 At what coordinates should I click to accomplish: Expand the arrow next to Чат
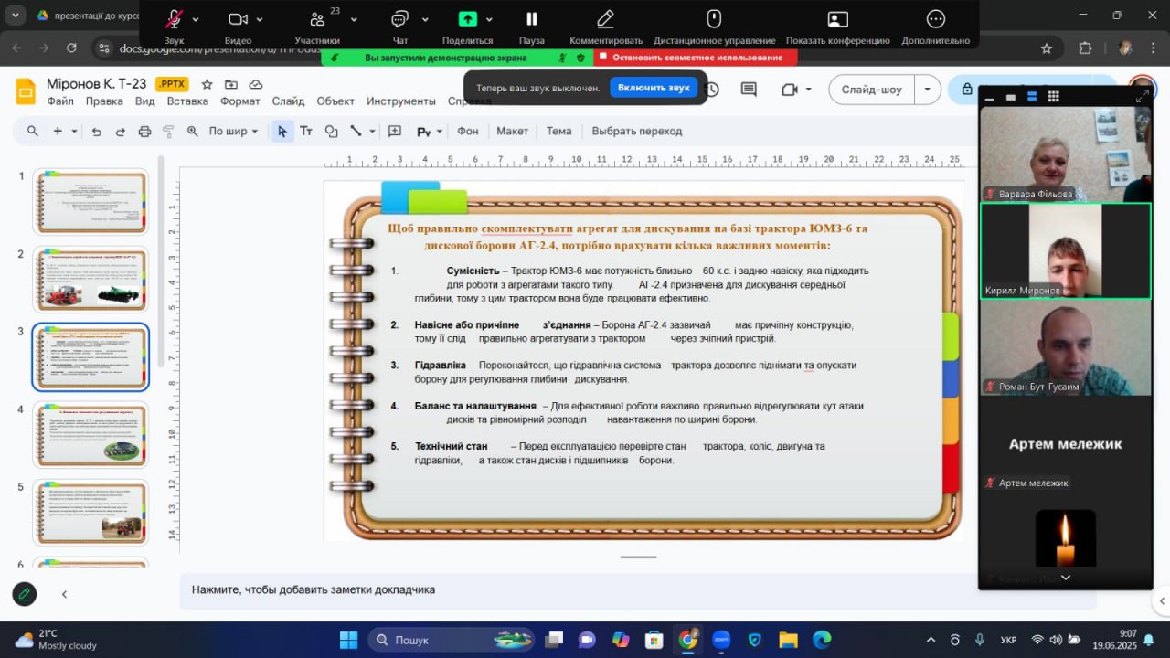coord(425,19)
